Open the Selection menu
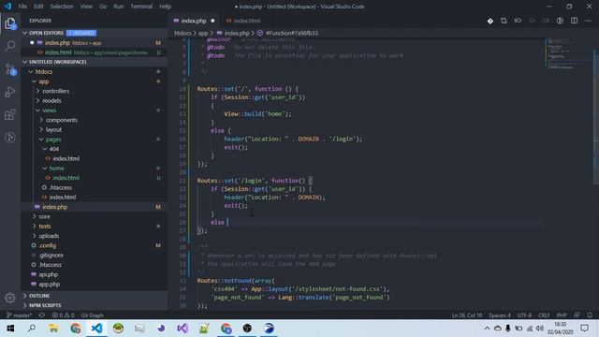Screen dimensions: 599x337 (62, 7)
